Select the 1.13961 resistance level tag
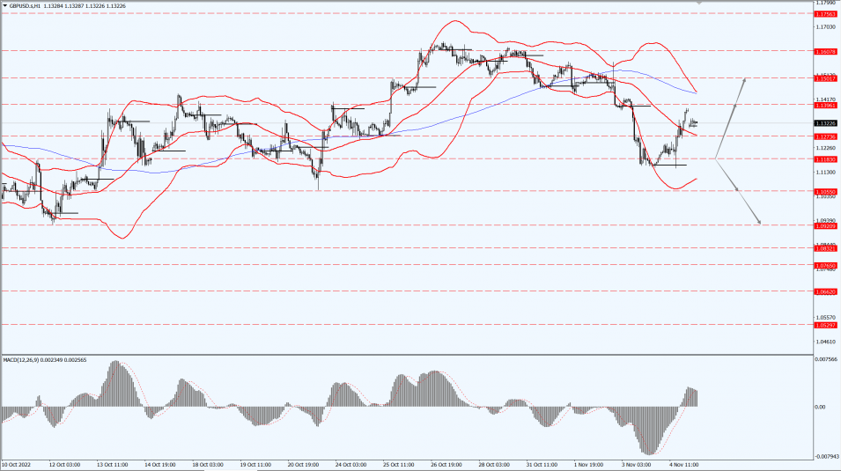The width and height of the screenshot is (841, 471). (825, 106)
